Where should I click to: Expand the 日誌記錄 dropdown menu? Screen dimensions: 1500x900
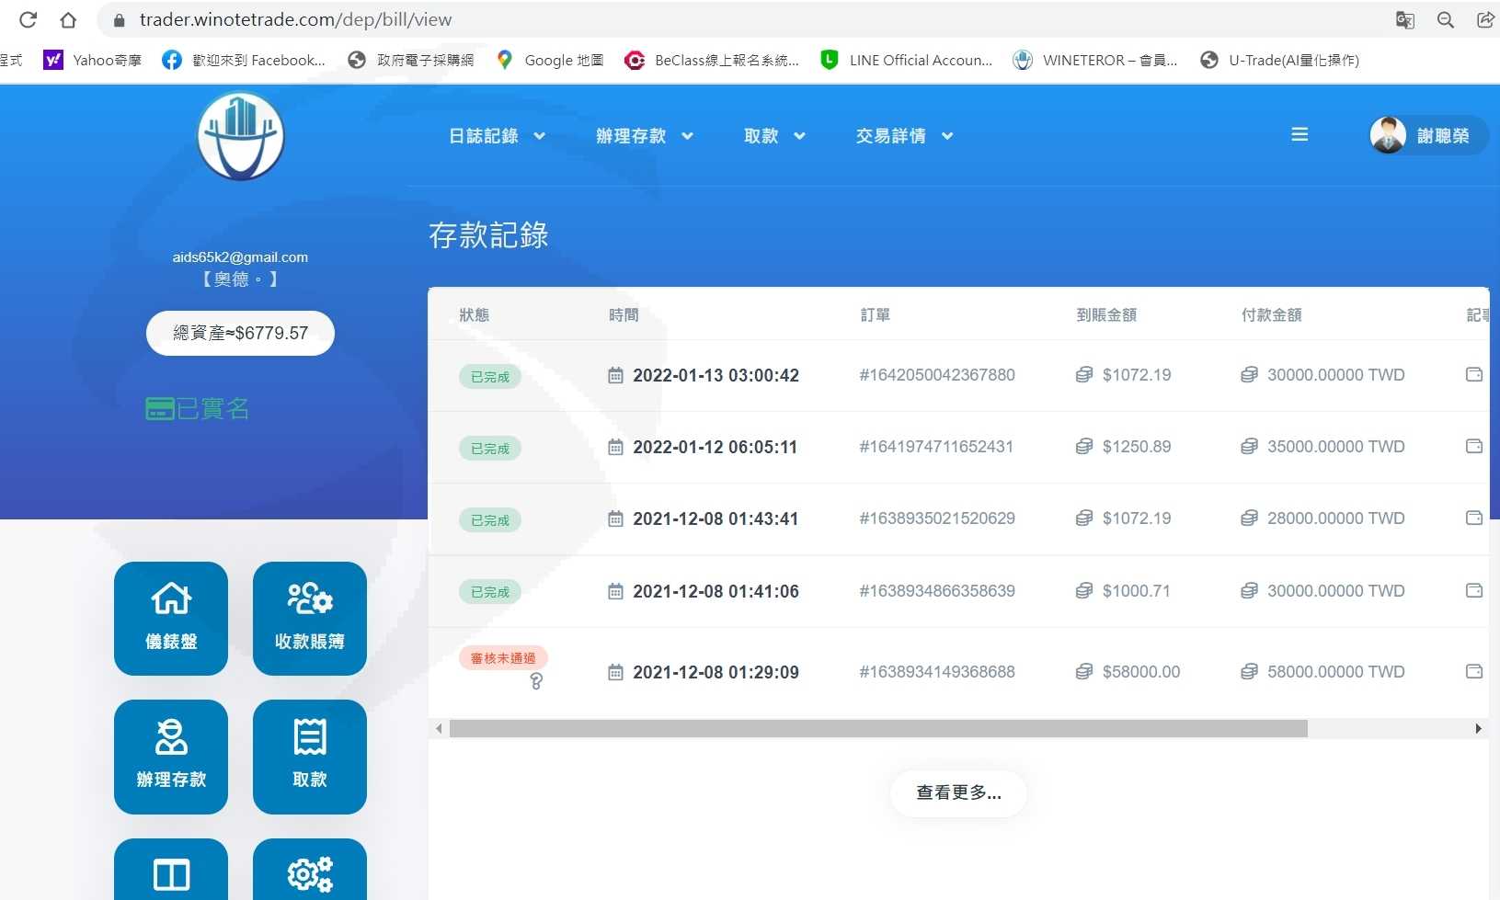[x=497, y=136]
